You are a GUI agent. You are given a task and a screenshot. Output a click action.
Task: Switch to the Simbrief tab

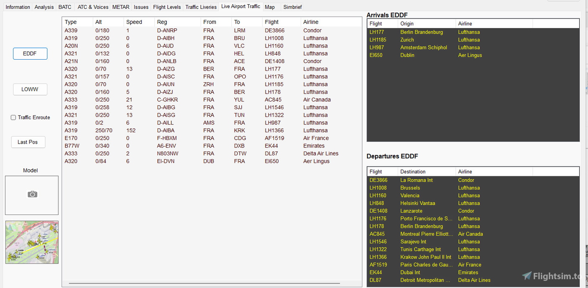tap(292, 7)
